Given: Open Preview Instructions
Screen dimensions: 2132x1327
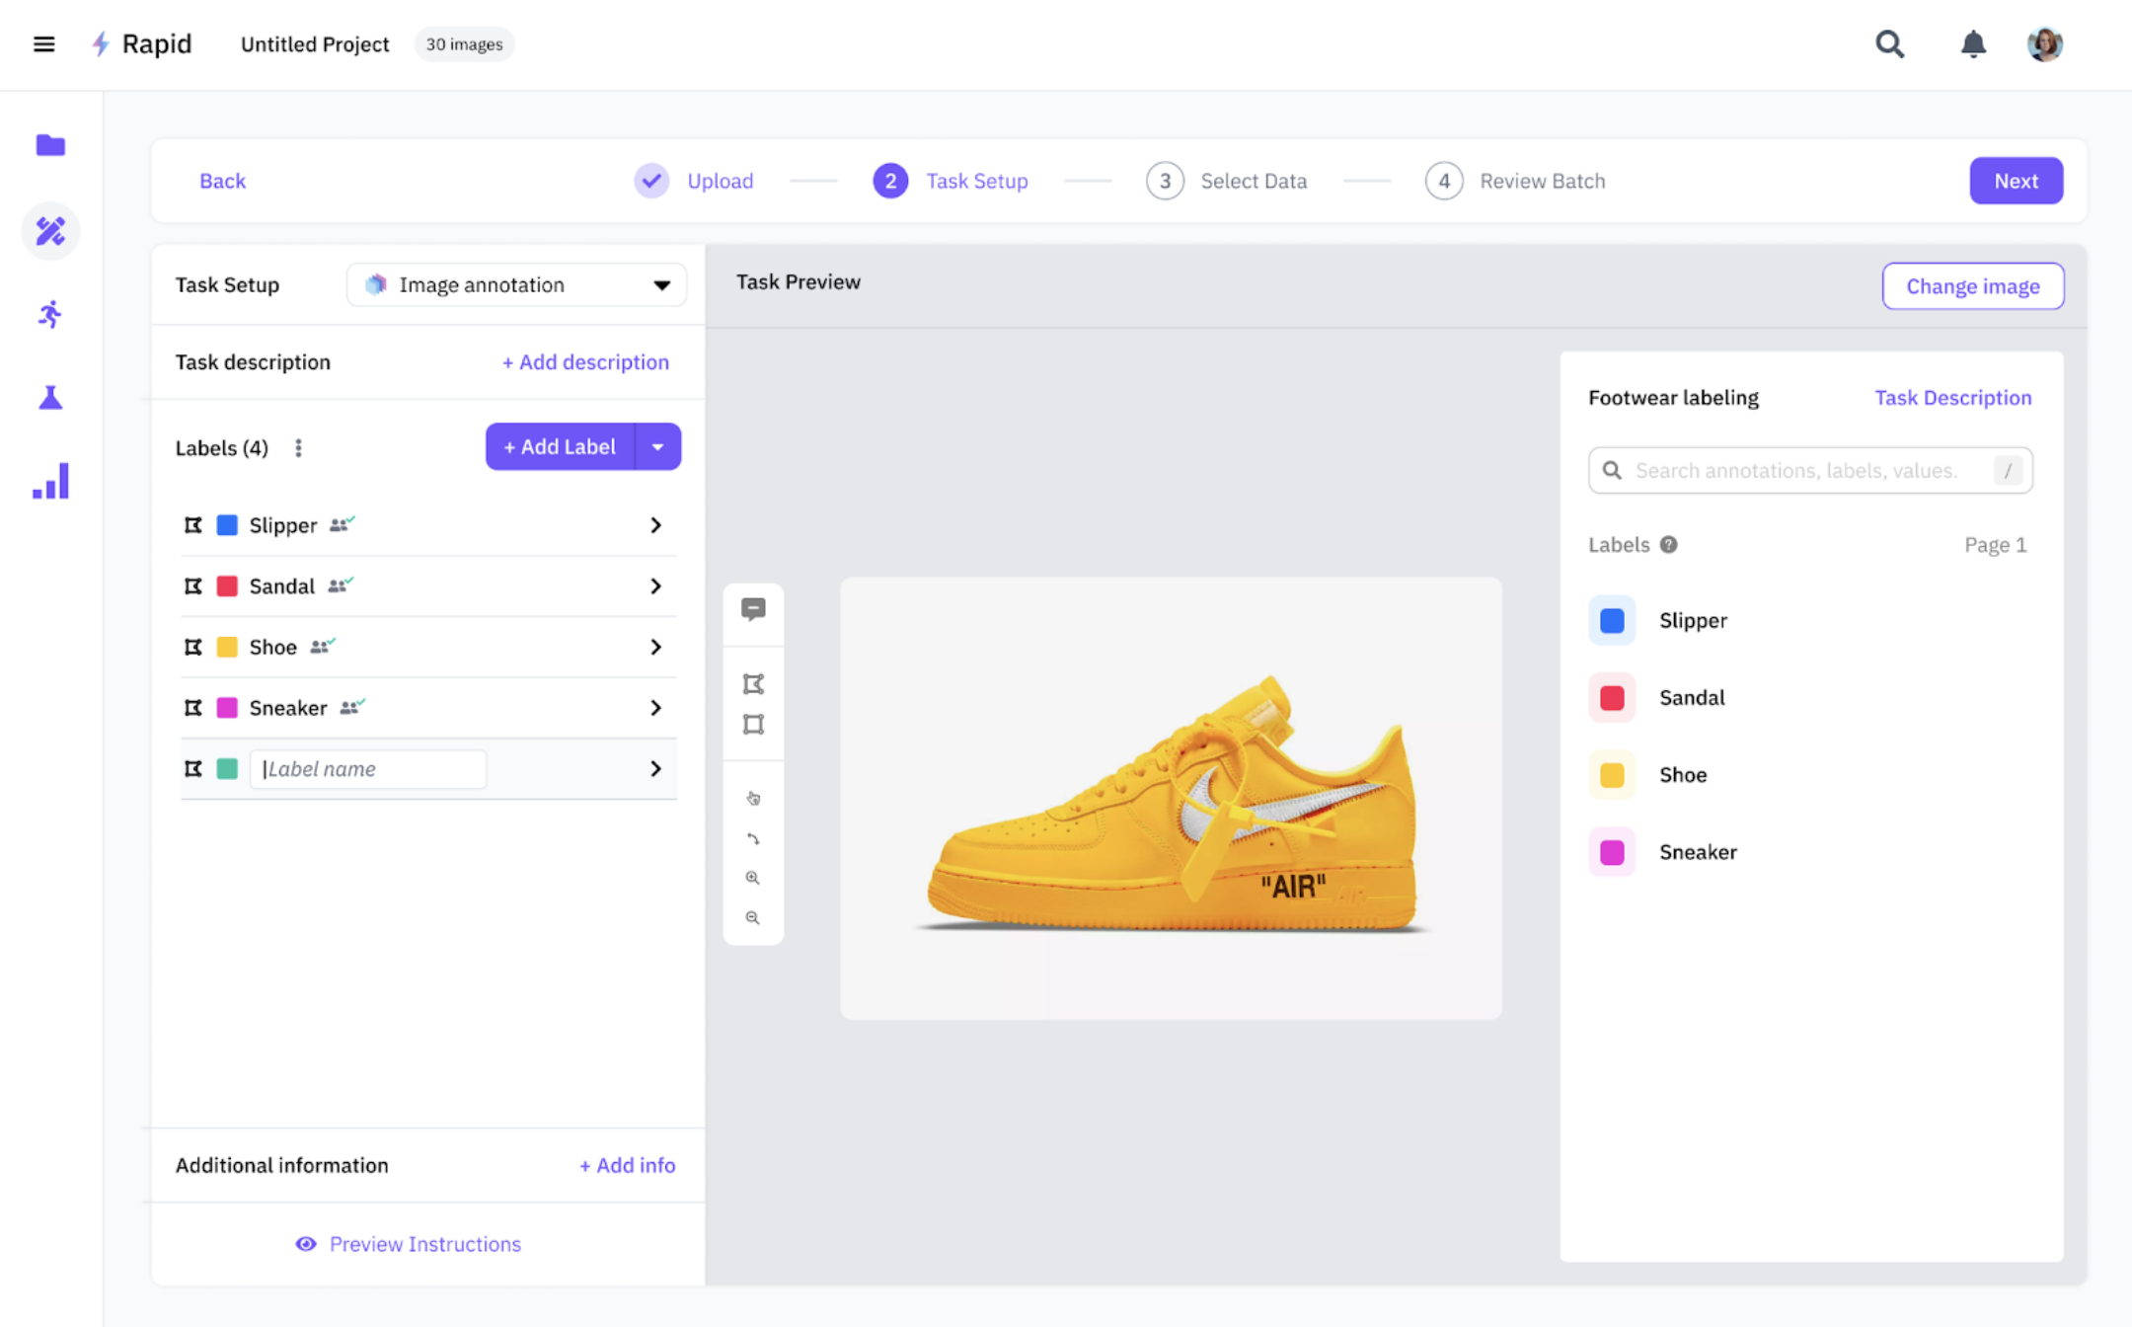Looking at the screenshot, I should click(x=408, y=1244).
